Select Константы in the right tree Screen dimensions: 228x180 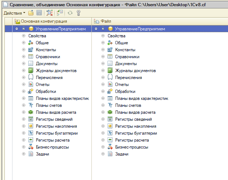click(x=125, y=50)
